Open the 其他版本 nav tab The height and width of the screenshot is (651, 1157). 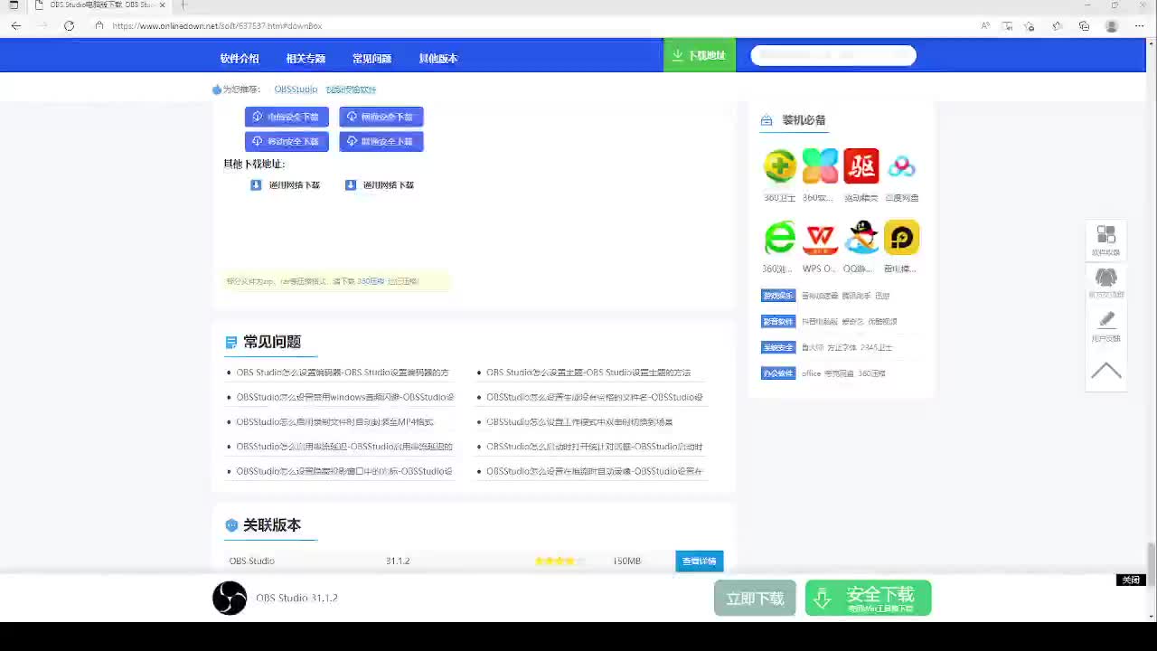(437, 58)
